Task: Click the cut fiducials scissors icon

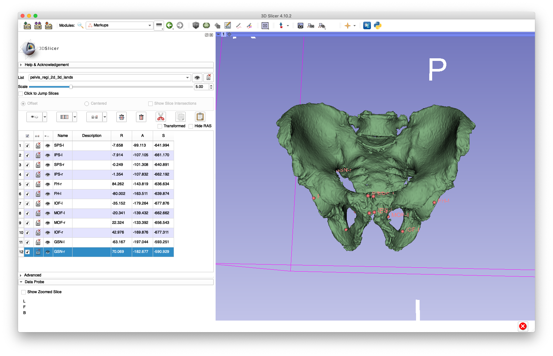Action: pos(160,117)
